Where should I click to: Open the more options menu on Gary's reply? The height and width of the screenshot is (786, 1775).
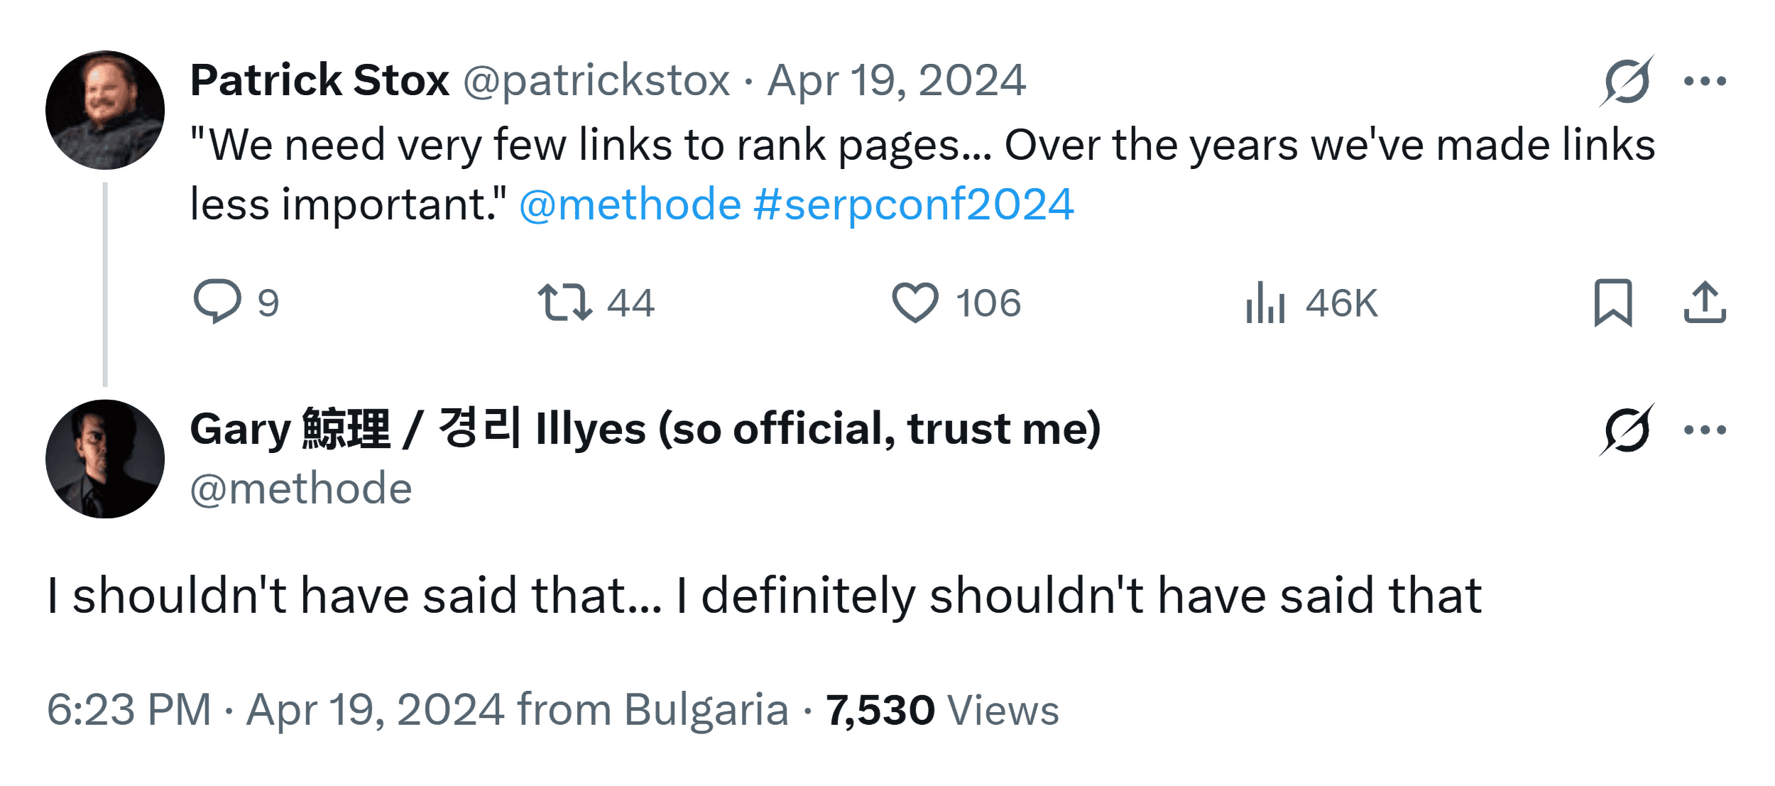1705,430
